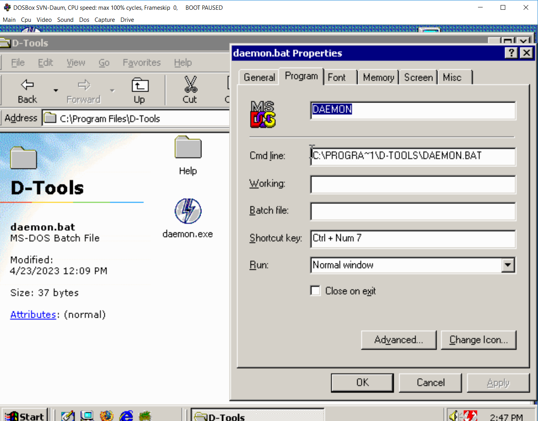Click Show Desktop icon in Quick Launch
This screenshot has height=421, width=538.
[x=87, y=416]
